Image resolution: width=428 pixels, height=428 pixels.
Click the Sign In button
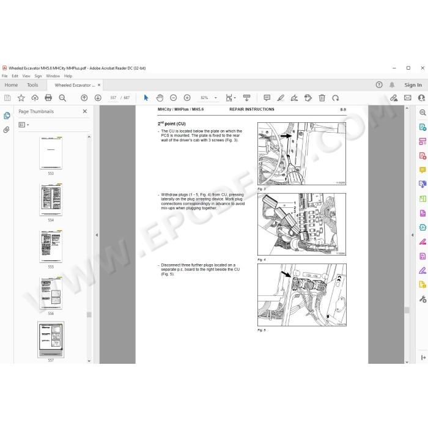[413, 85]
